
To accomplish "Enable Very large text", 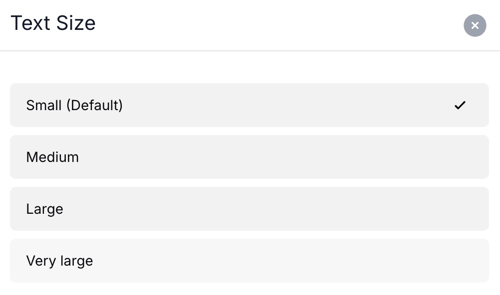I will (249, 261).
